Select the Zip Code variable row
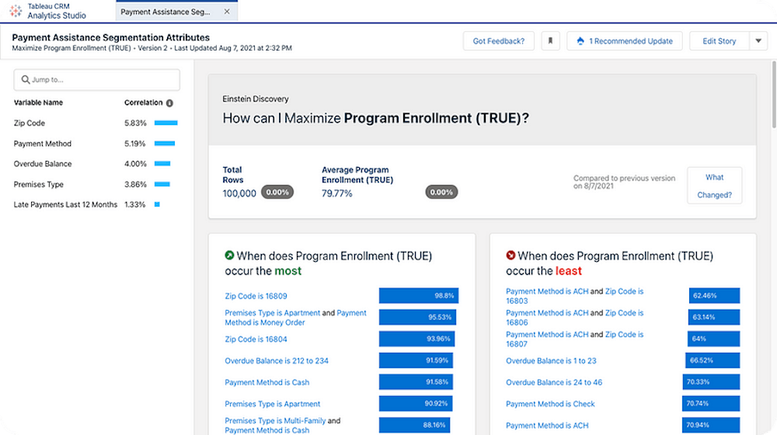 pos(96,123)
